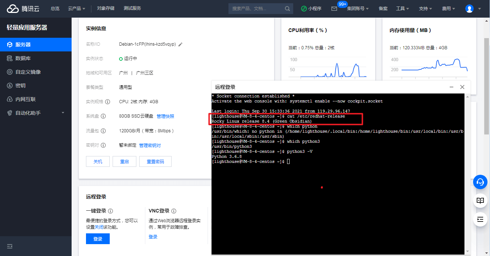The width and height of the screenshot is (490, 256).
Task: Click the 自定义镜像 icon in sidebar
Action: click(x=10, y=72)
